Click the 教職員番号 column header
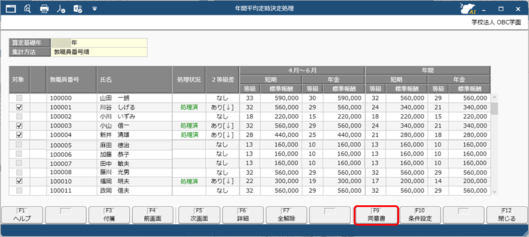Image resolution: width=529 pixels, height=237 pixels. (x=72, y=80)
